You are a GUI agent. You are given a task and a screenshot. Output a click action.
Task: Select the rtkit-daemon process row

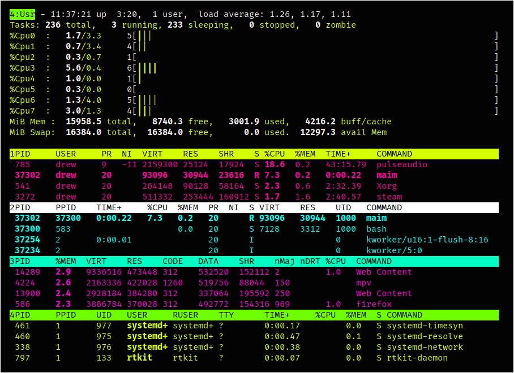417,358
